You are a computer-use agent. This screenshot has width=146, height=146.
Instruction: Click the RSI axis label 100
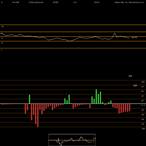[3, 27]
